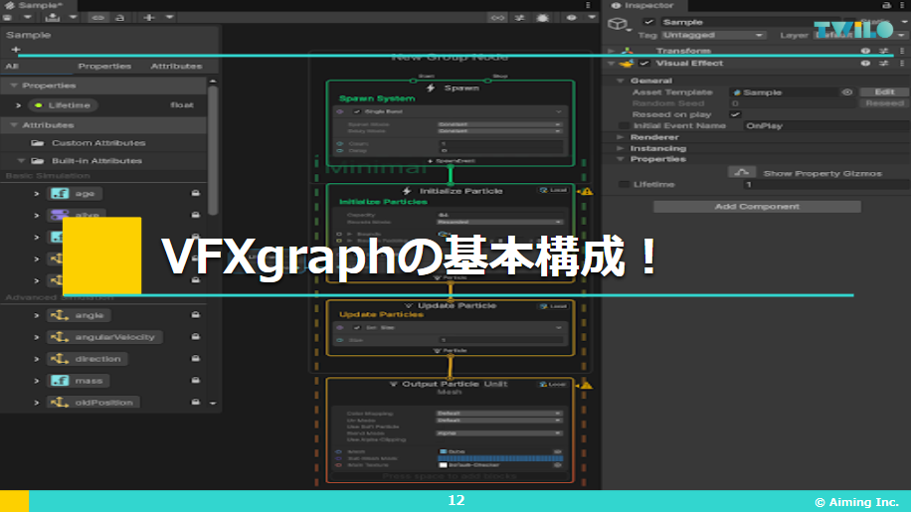
Task: Switch to the Attributes tab in blackboard
Action: (x=176, y=66)
